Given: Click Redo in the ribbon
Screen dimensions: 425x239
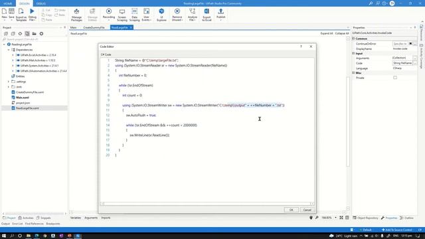Looking at the screenshot, I should tap(60, 15).
